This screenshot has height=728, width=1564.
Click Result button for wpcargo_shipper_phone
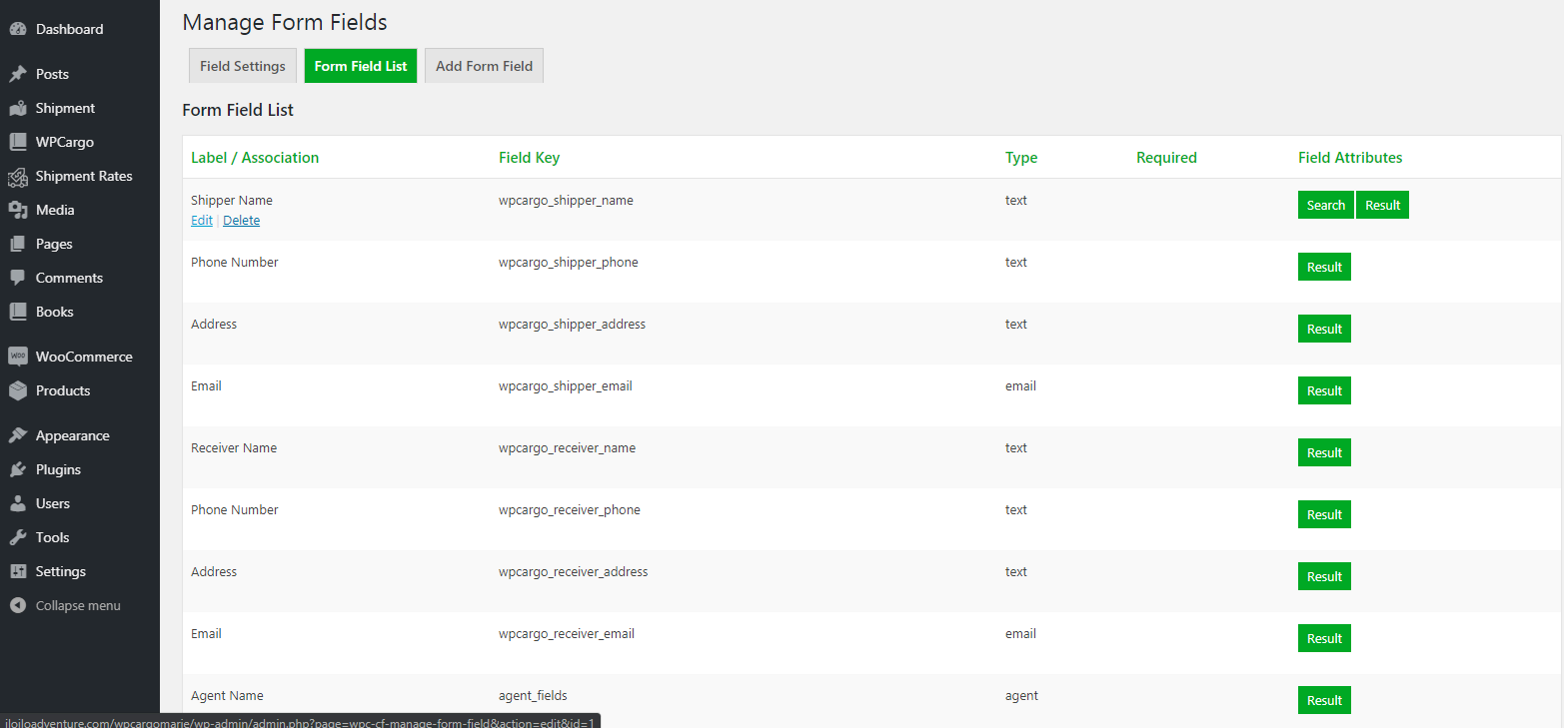pyautogui.click(x=1324, y=267)
